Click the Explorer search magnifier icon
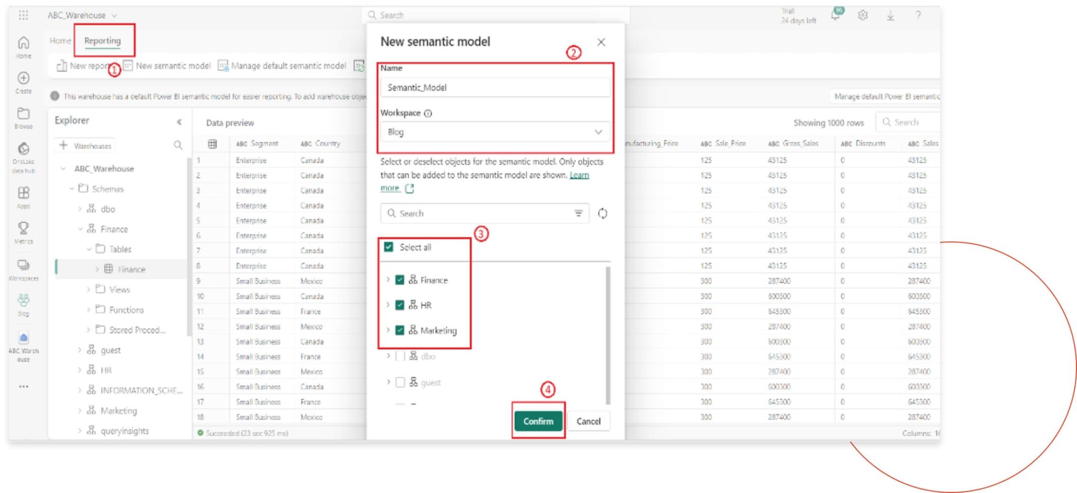The image size is (1077, 493). (178, 145)
